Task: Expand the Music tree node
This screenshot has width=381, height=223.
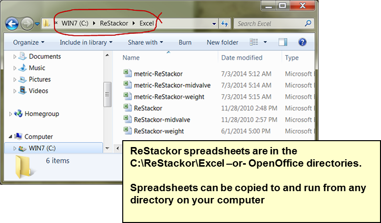Action: 15,68
